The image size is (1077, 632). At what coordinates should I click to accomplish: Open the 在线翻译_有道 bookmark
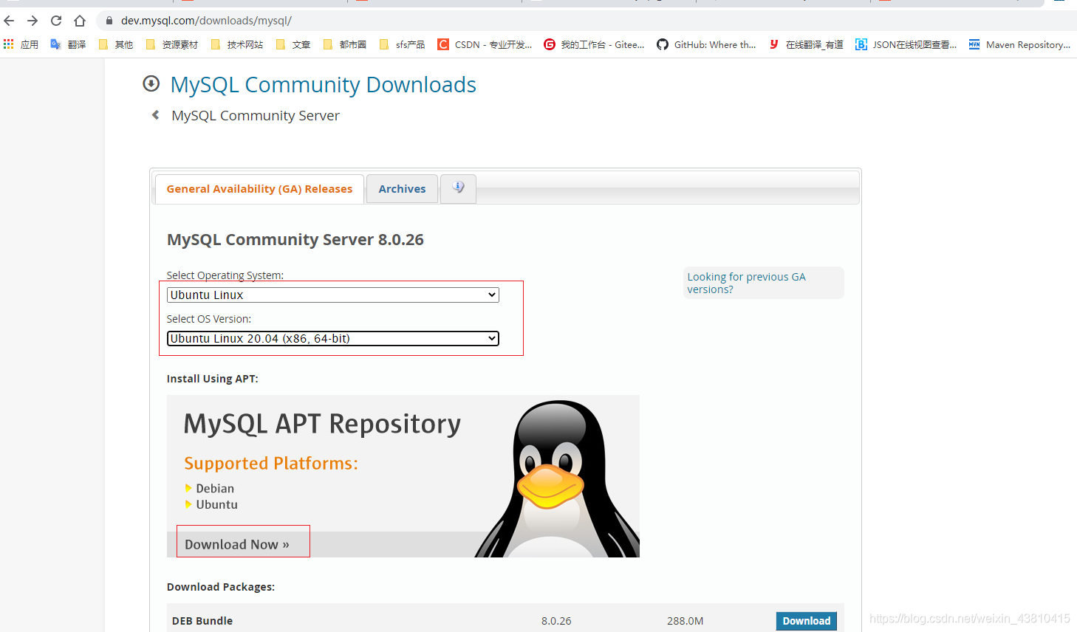pyautogui.click(x=806, y=44)
